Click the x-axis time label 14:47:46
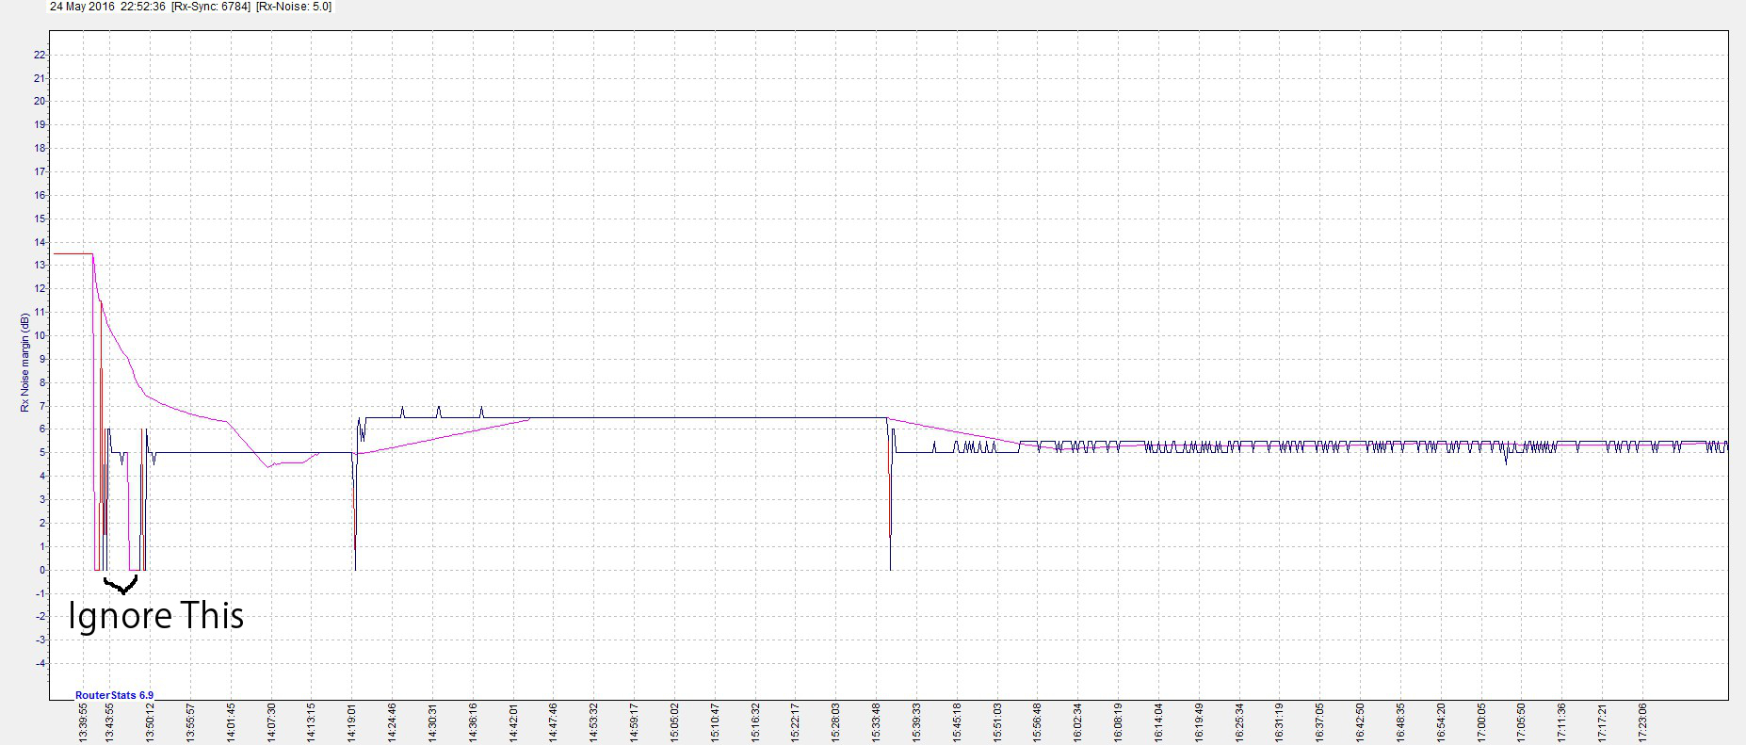 [x=554, y=723]
